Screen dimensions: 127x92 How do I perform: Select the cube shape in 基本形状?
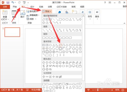coord(44,52)
